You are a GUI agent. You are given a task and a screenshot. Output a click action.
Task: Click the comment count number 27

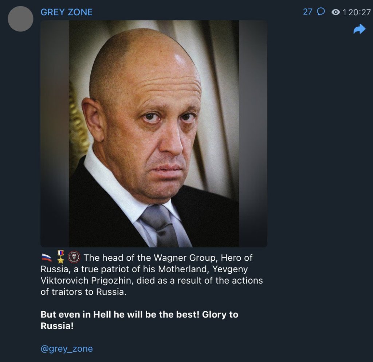pos(307,12)
